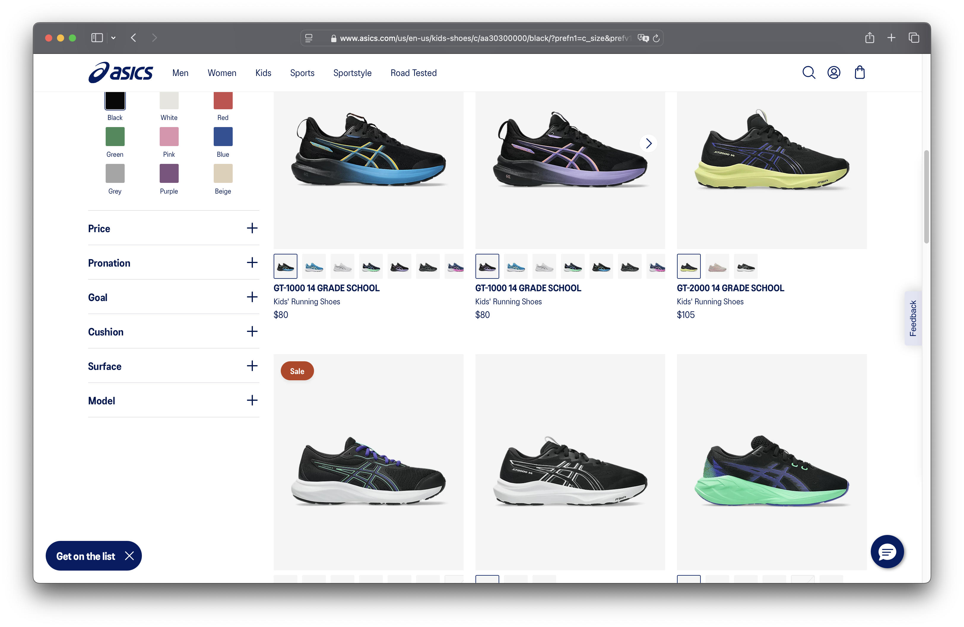Open the account profile icon

(834, 73)
